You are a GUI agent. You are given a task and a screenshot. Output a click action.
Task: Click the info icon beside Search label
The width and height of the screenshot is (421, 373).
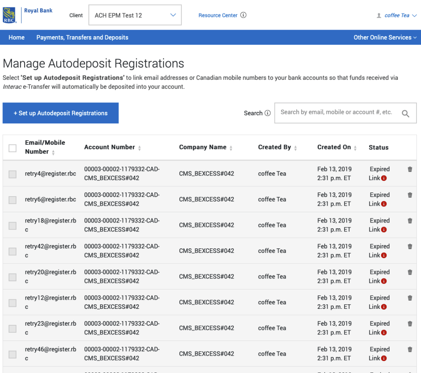click(267, 113)
